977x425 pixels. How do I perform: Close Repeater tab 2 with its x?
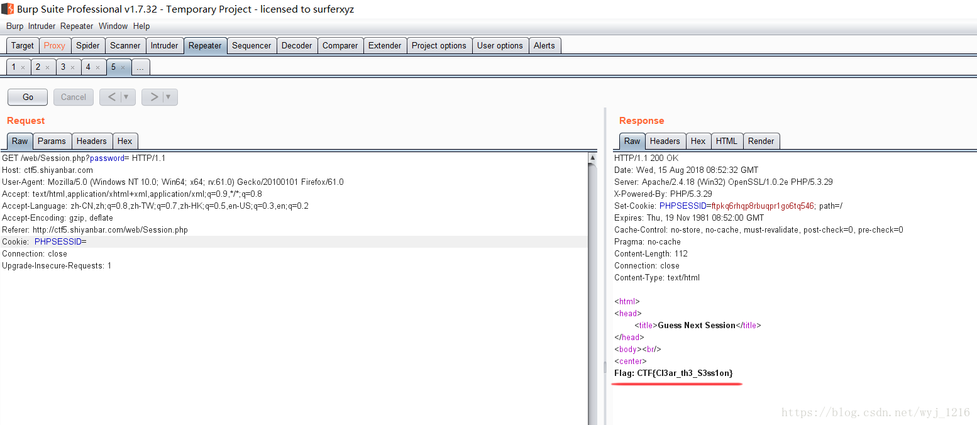47,67
